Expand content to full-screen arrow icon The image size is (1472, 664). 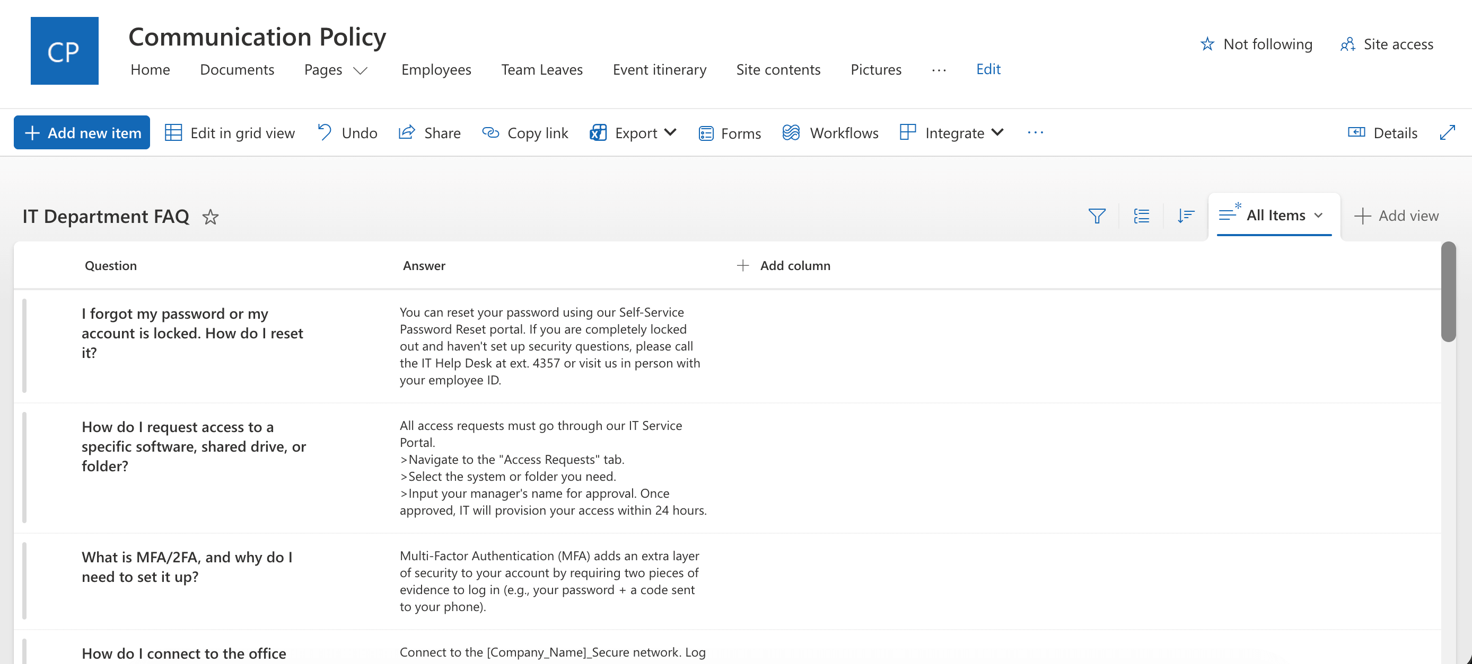pyautogui.click(x=1447, y=132)
